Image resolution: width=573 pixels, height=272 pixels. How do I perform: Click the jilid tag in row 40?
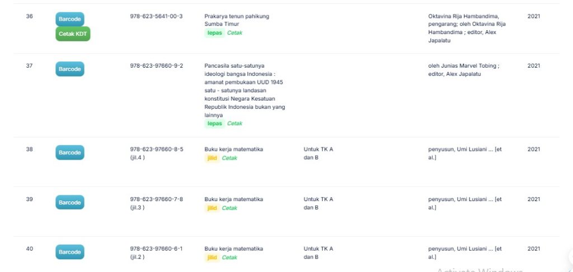coord(212,257)
